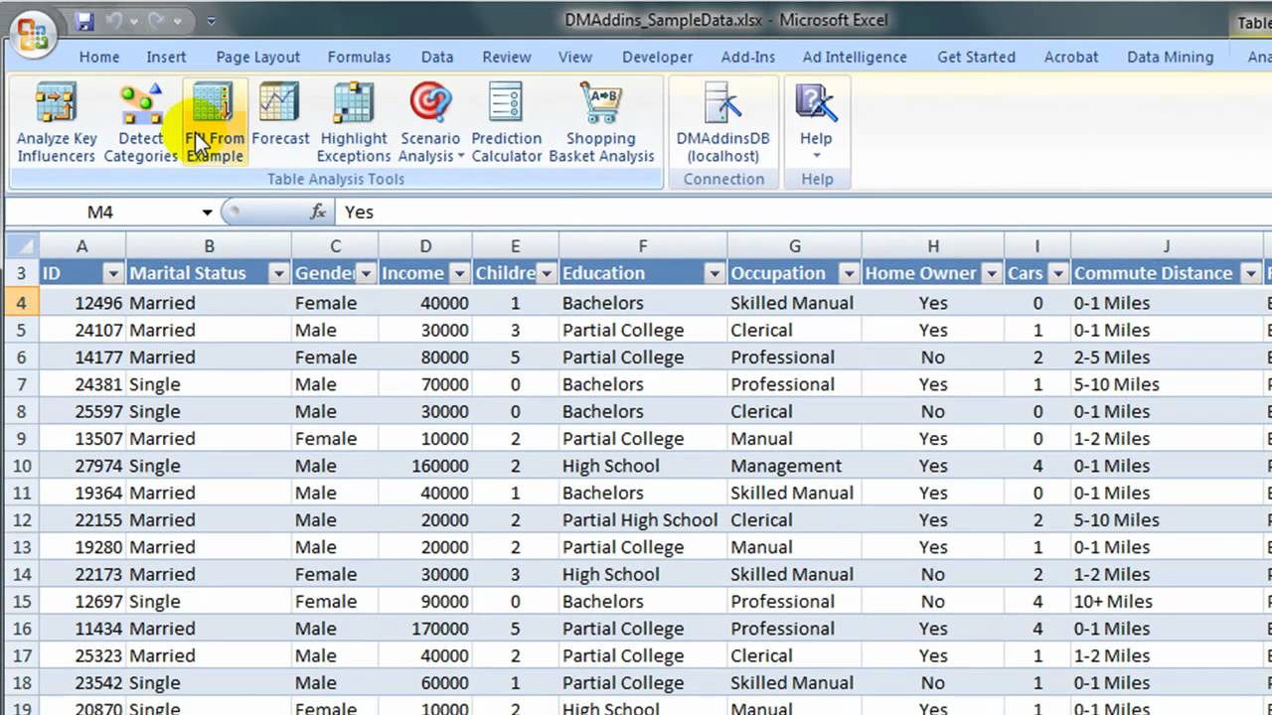Switch to the Insert tab
The height and width of the screenshot is (715, 1272).
[166, 57]
